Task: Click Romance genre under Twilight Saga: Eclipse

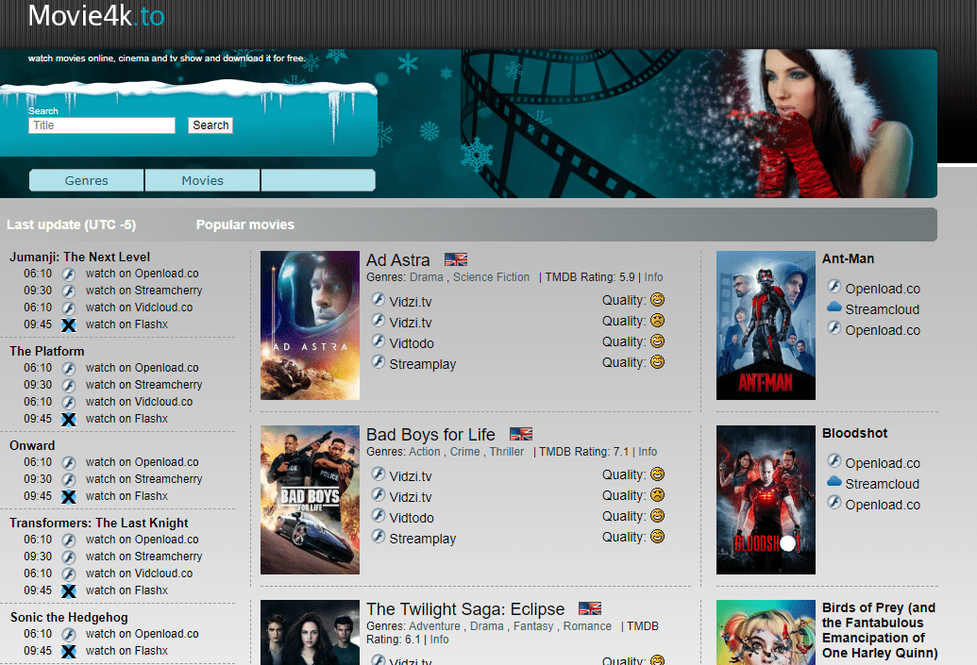Action: click(x=587, y=625)
